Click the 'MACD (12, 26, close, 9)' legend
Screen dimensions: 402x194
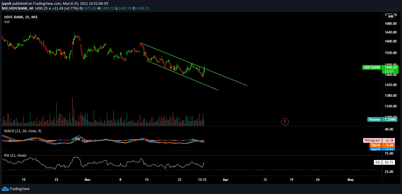pos(22,131)
